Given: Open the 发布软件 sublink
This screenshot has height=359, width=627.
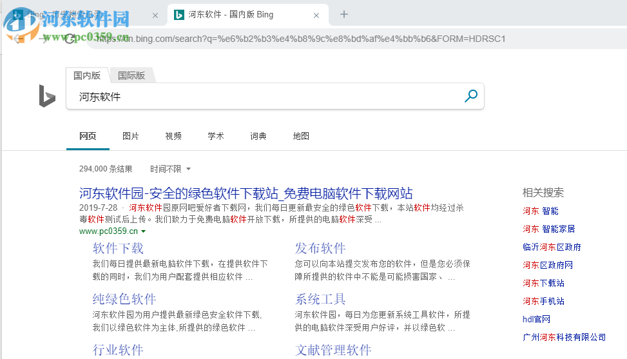Looking at the screenshot, I should pyautogui.click(x=320, y=248).
